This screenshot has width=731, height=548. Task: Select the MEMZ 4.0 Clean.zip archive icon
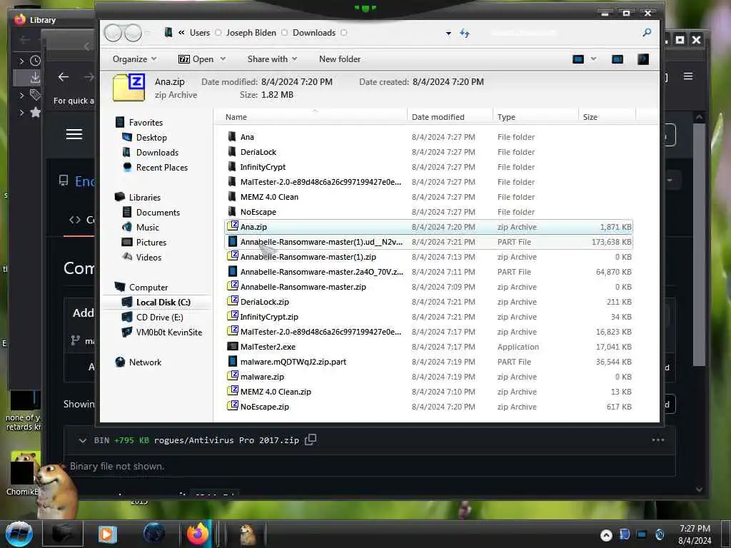[x=232, y=391]
